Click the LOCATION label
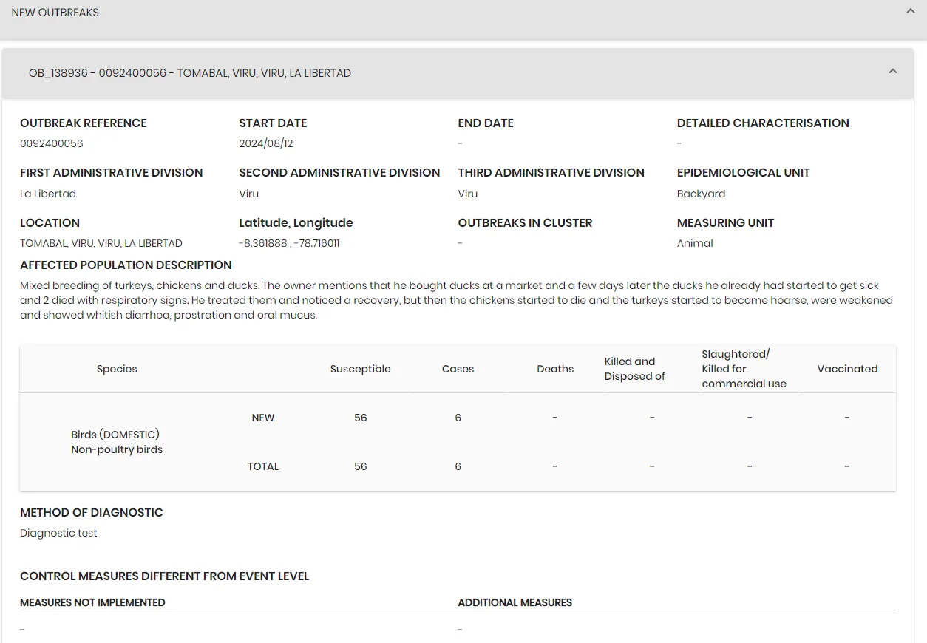927x643 pixels. coord(50,223)
